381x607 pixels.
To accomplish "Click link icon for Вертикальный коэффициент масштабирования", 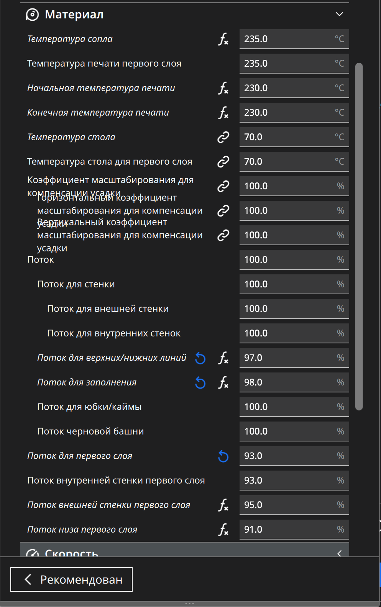I will [223, 235].
